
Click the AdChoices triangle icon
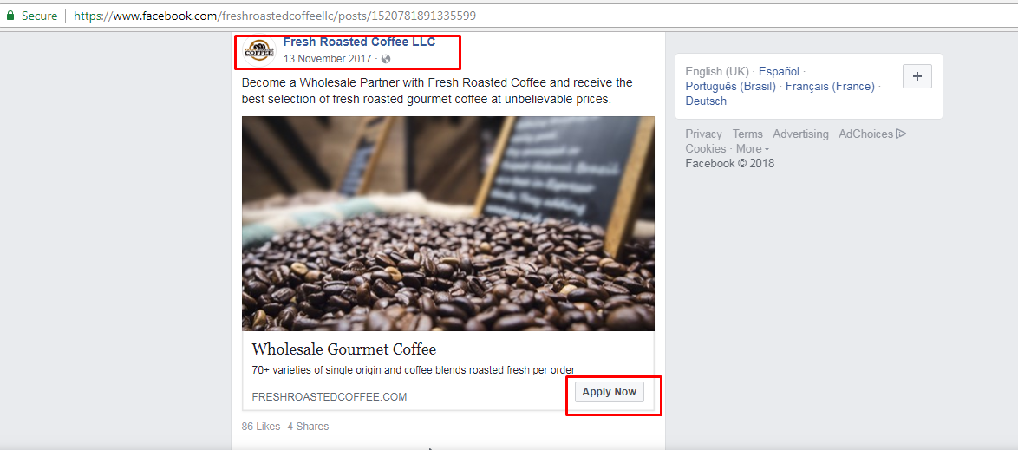(900, 134)
